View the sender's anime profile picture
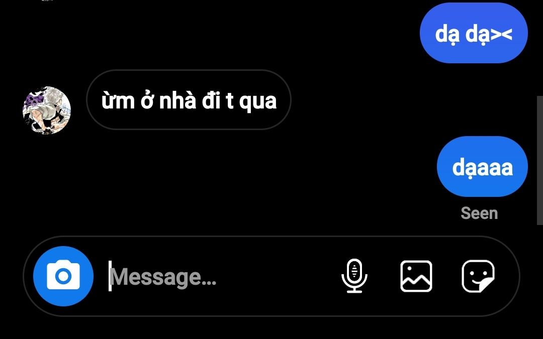The height and width of the screenshot is (339, 543). (x=47, y=110)
